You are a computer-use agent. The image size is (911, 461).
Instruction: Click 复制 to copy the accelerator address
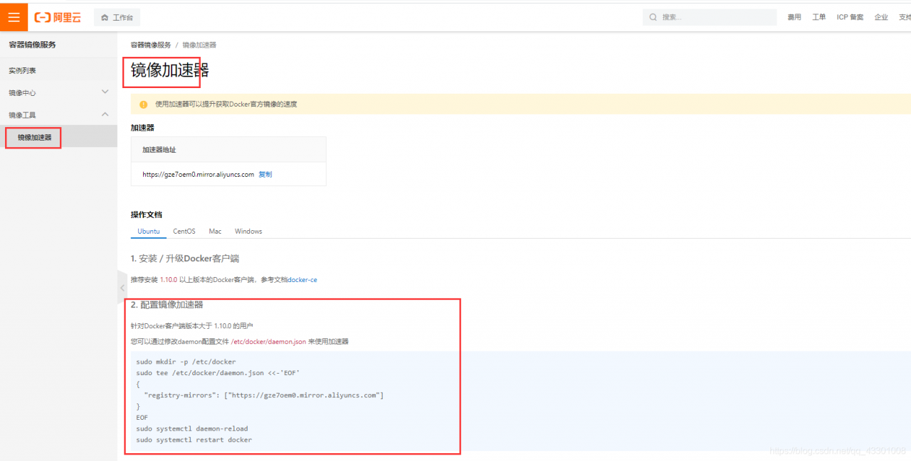pyautogui.click(x=265, y=174)
